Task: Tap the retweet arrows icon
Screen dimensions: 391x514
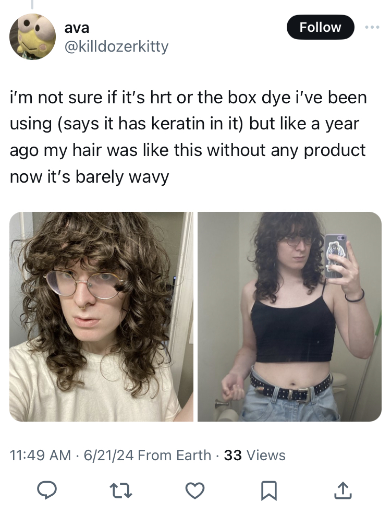Action: (x=120, y=491)
